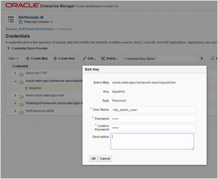Viewport: 218px width, 179px height.
Task: Click the Type value Password
Action: pos(119,101)
